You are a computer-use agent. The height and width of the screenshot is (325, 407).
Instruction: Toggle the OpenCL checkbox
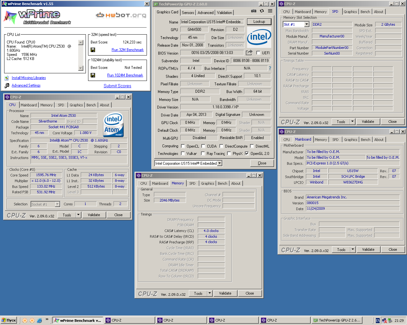(x=183, y=146)
